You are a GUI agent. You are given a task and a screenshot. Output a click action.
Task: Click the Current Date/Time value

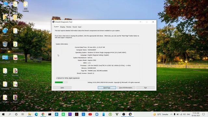click(96, 47)
